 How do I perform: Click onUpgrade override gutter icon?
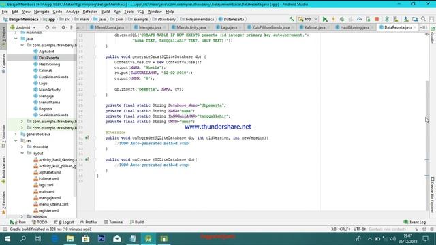click(x=87, y=137)
